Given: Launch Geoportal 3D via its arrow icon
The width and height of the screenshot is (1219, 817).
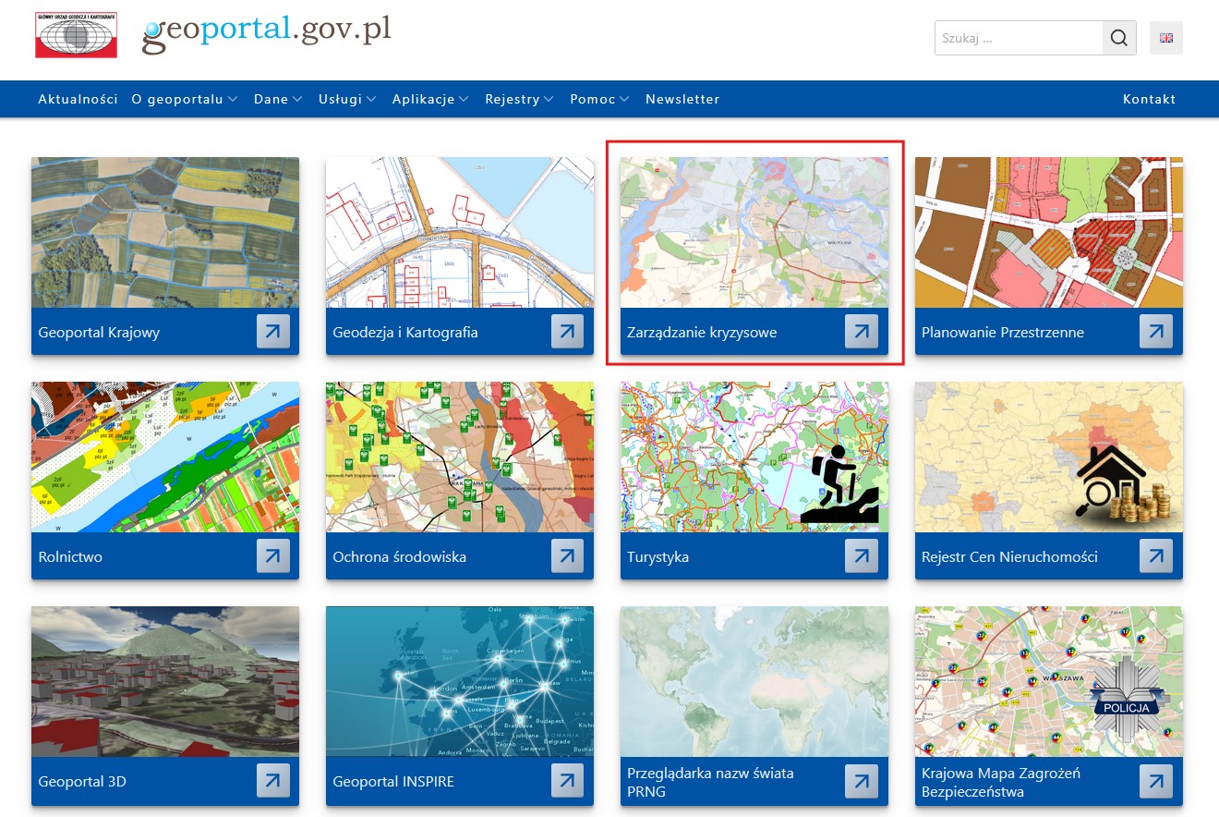Looking at the screenshot, I should click(x=272, y=781).
